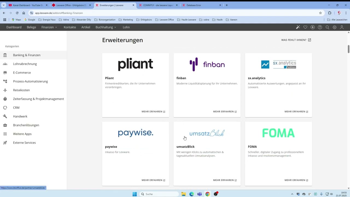The width and height of the screenshot is (350, 197).
Task: Open Lohn in the navigation bar
Action: coord(126,27)
